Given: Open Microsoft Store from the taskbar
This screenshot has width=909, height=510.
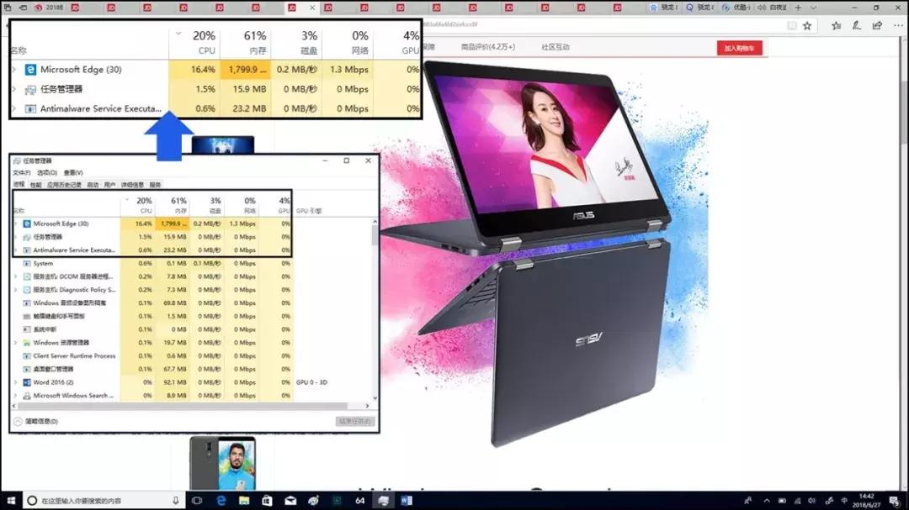Looking at the screenshot, I should coord(267,501).
